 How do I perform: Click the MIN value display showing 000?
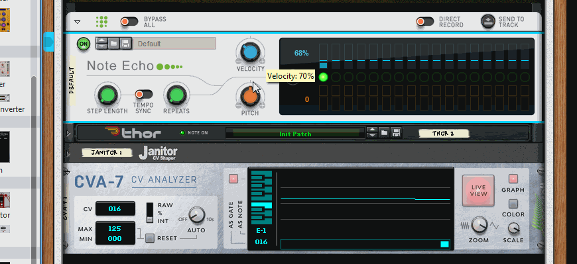pos(115,239)
